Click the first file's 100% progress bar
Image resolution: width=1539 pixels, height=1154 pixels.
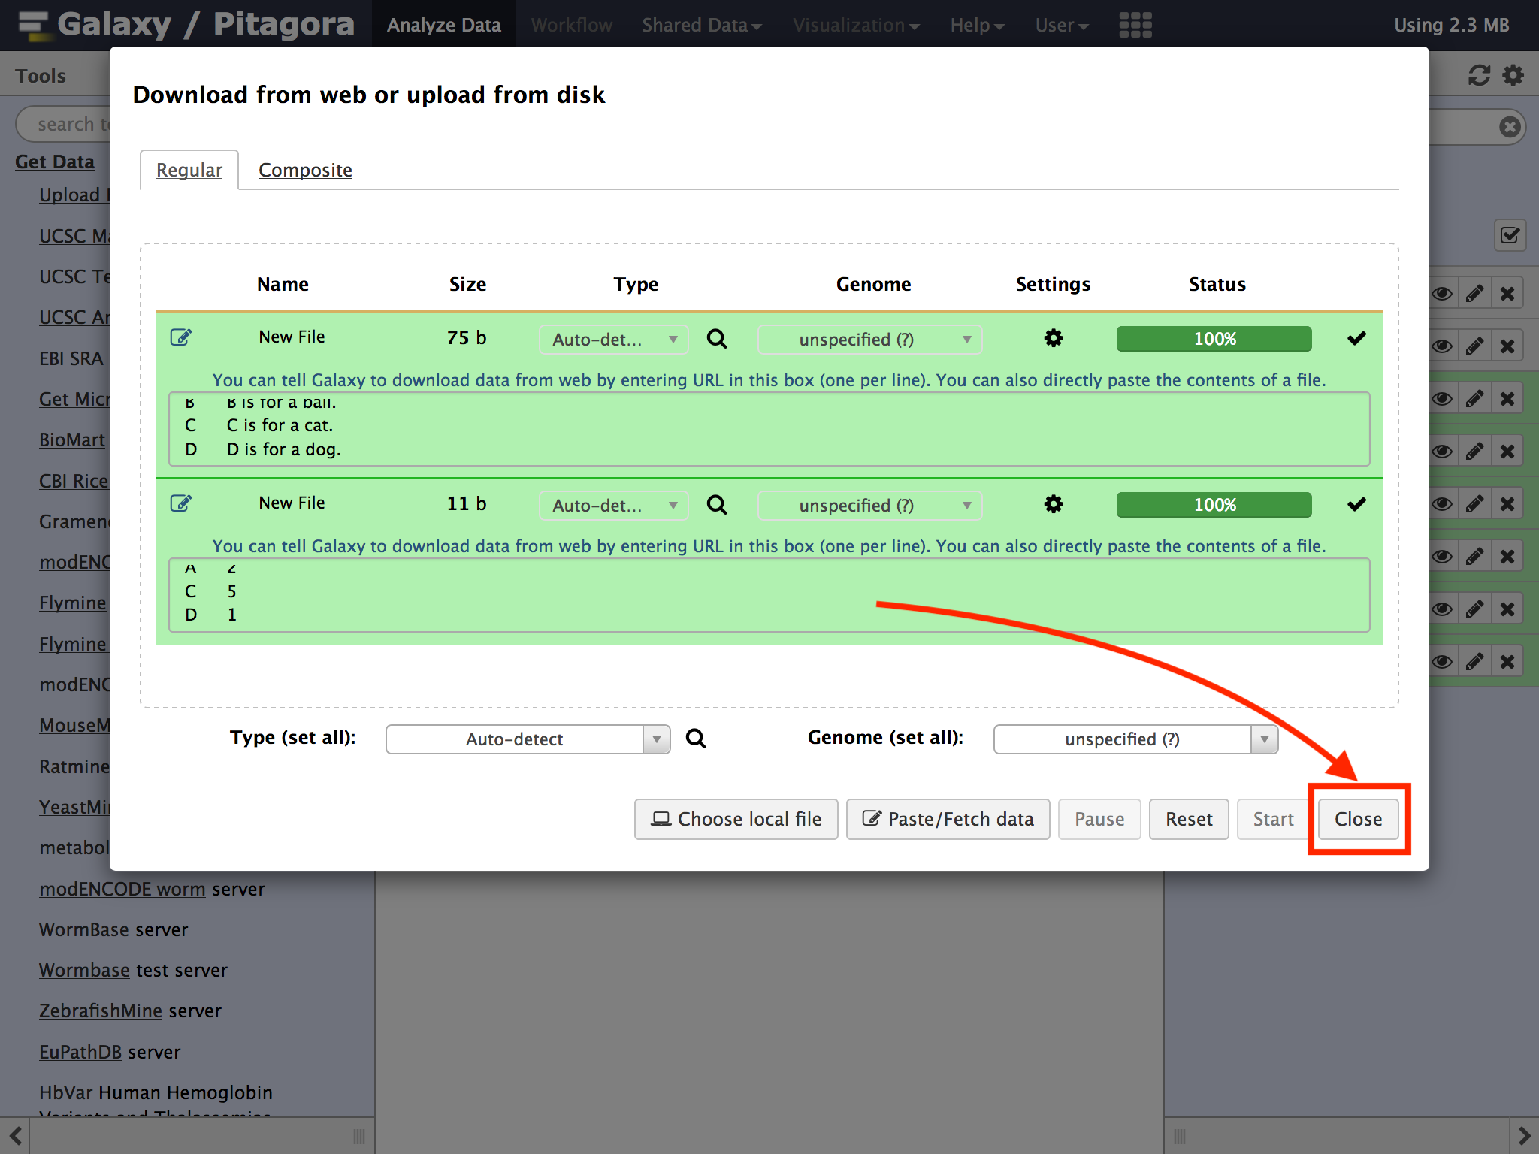pyautogui.click(x=1214, y=339)
